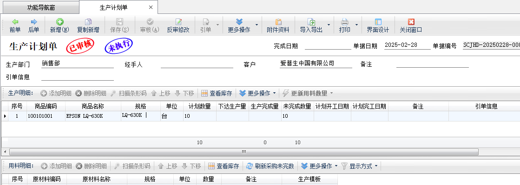520x185 pixels.
Task: Select EPSON LQ-630K product name cell
Action: (x=93, y=116)
